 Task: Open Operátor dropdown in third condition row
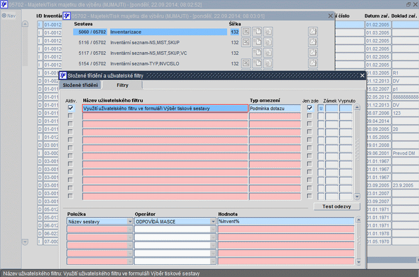pos(213,238)
